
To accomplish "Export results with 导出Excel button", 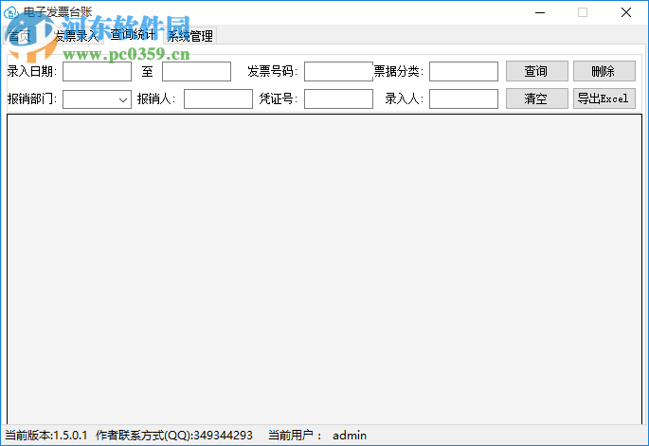I will tap(604, 98).
